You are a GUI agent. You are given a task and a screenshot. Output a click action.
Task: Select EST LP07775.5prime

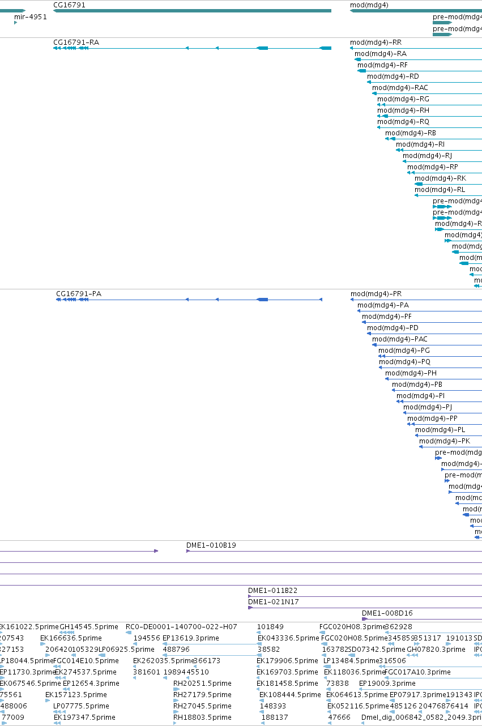(x=81, y=706)
